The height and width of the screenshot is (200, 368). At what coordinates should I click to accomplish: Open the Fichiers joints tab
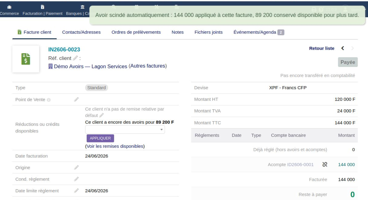click(x=209, y=32)
